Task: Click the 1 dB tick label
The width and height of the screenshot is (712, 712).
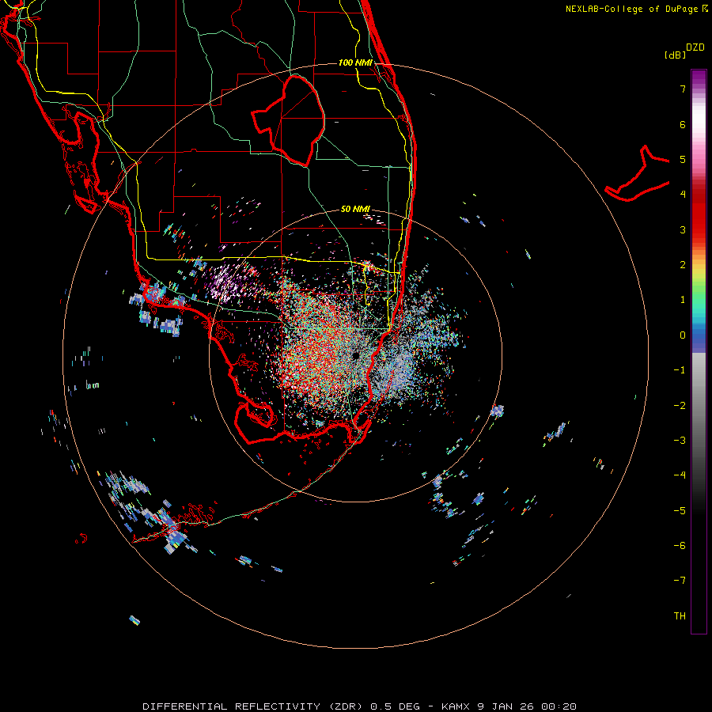Action: point(683,300)
